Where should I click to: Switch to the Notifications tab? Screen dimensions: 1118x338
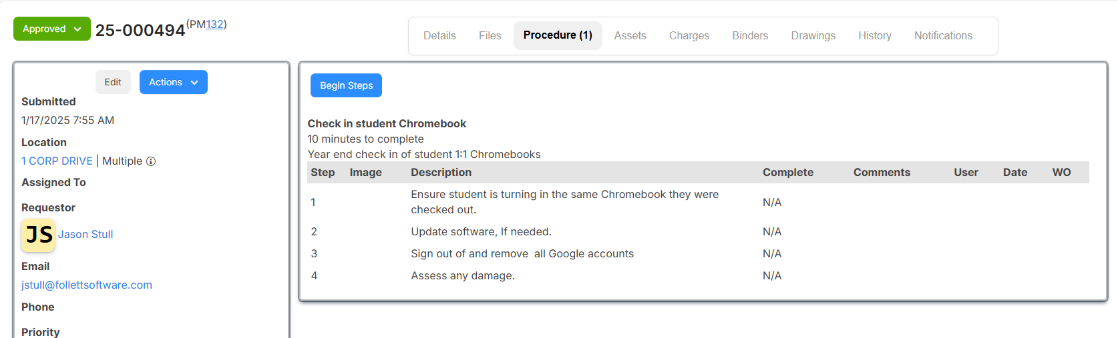tap(943, 35)
